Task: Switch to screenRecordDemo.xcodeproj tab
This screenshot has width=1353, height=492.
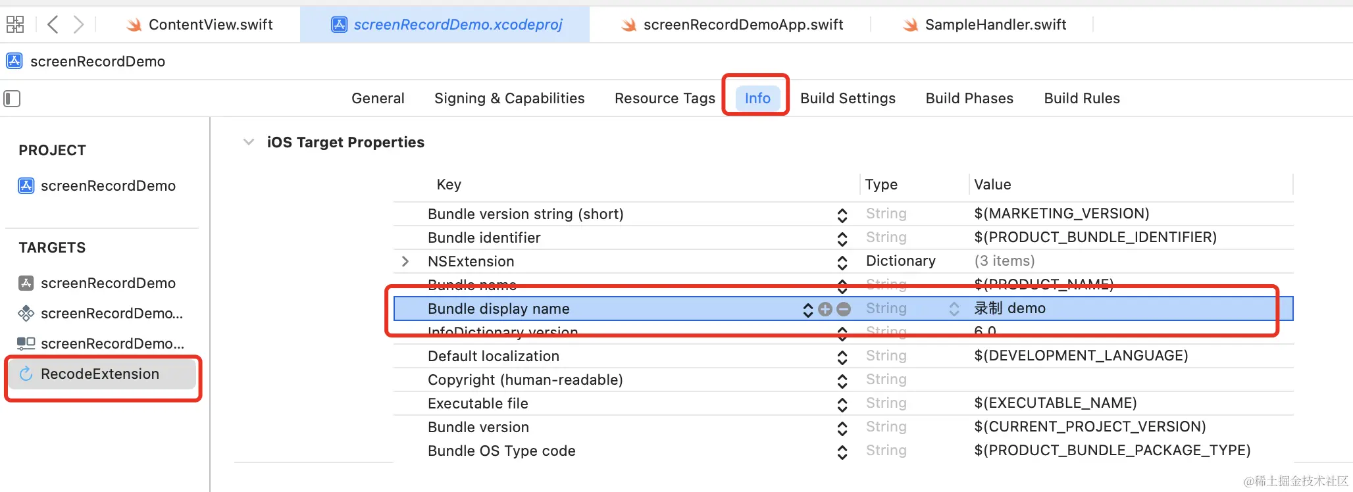Action: 446,25
